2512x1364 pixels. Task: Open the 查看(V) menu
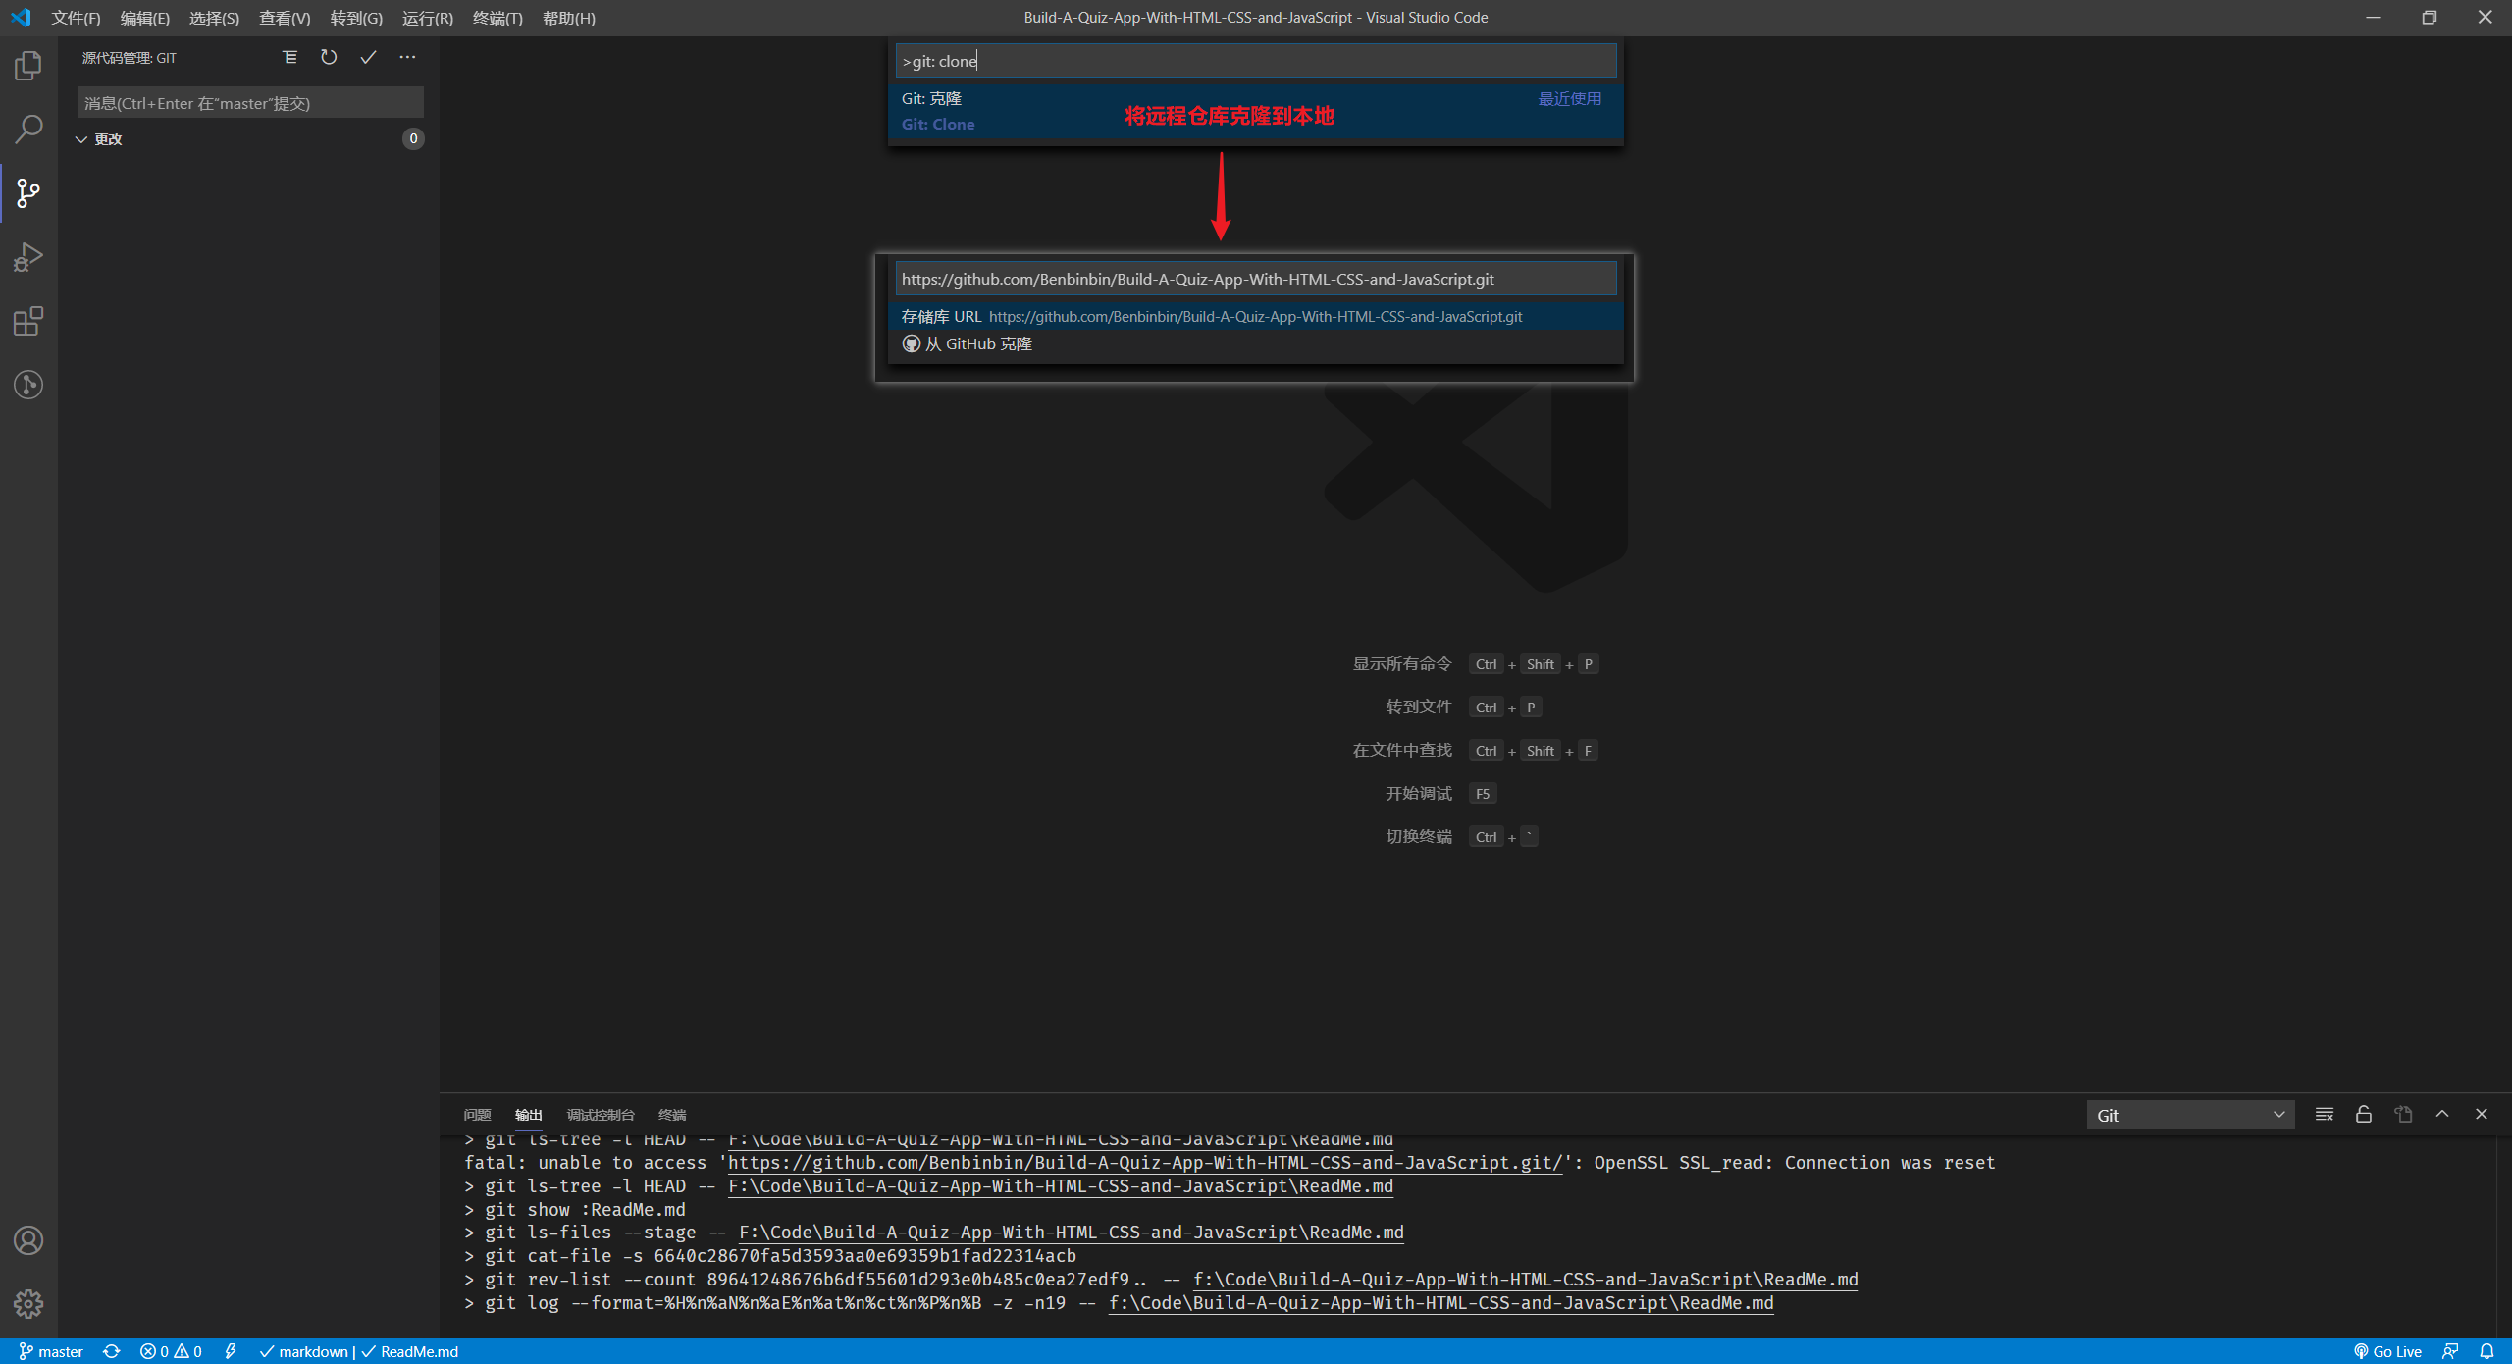(285, 18)
